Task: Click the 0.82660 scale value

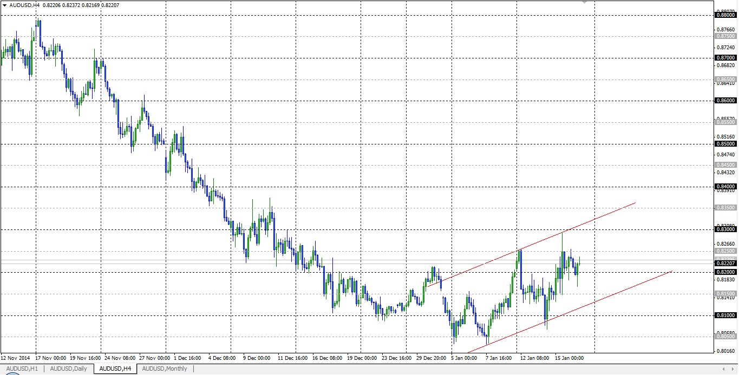Action: [x=725, y=244]
